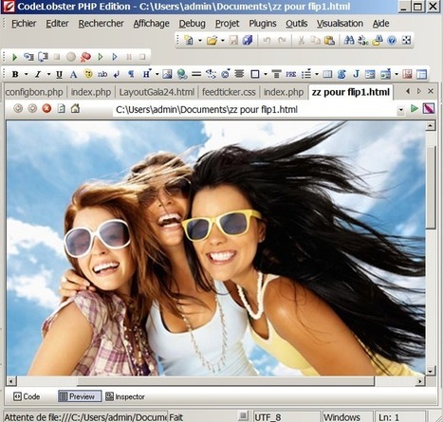Open the Aide menu
Screen dimensions: 443x422
coord(380,24)
